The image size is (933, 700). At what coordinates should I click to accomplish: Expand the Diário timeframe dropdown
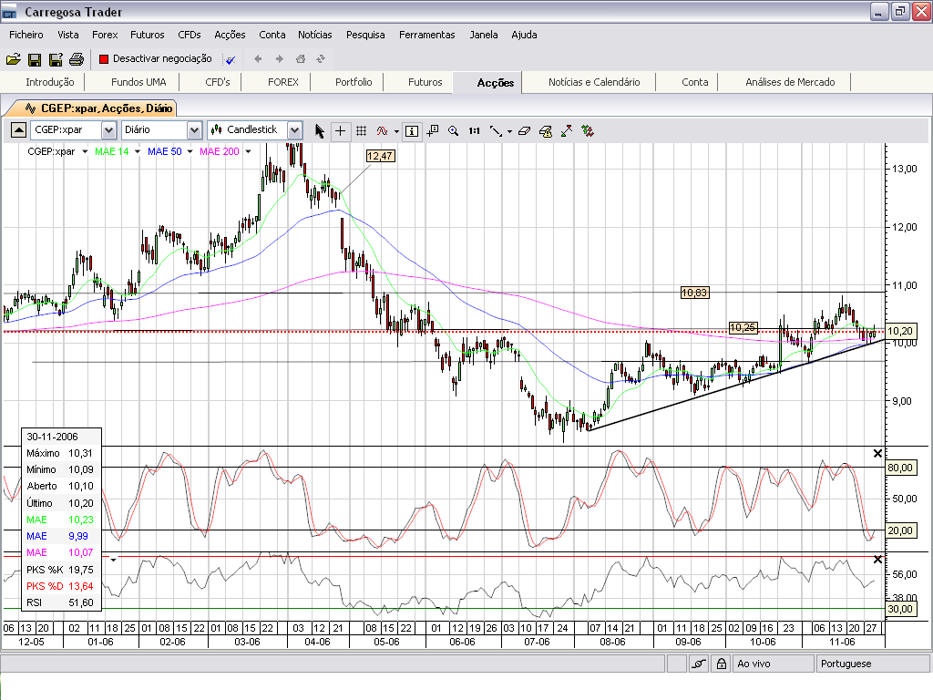194,130
